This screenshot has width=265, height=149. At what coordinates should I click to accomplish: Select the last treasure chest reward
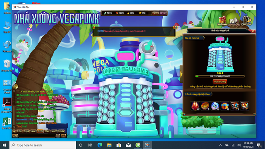tap(245, 106)
